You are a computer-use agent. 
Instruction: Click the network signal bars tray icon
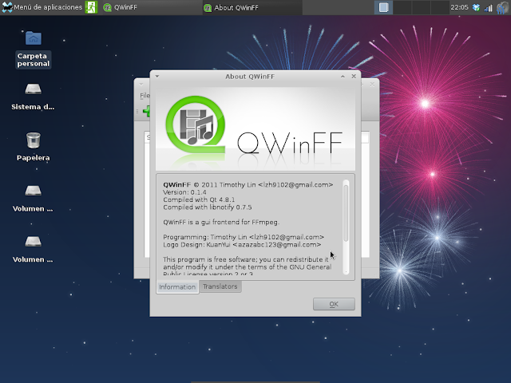488,8
